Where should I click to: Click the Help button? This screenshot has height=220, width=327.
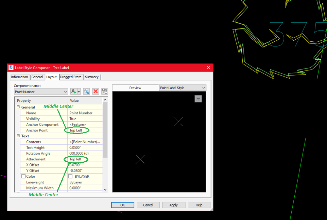click(199, 205)
